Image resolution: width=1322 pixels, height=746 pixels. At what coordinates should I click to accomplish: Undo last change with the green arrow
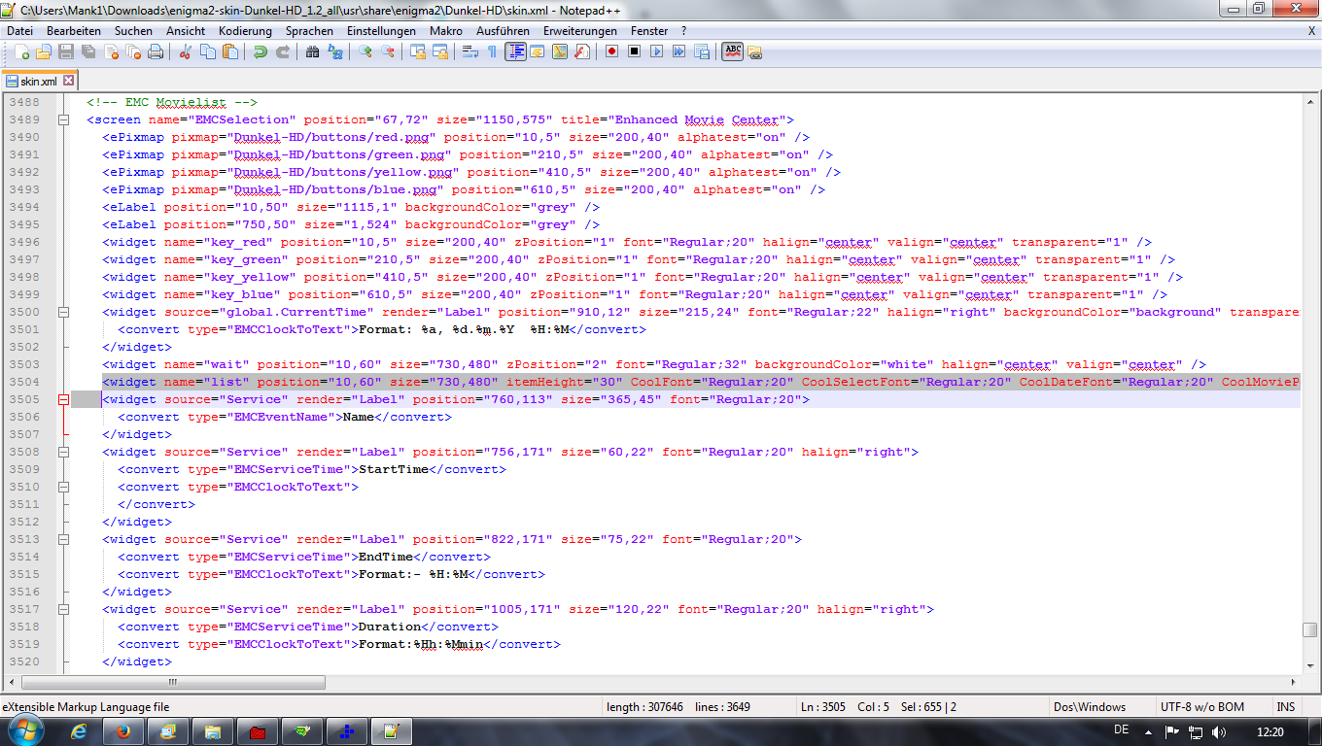coord(261,51)
